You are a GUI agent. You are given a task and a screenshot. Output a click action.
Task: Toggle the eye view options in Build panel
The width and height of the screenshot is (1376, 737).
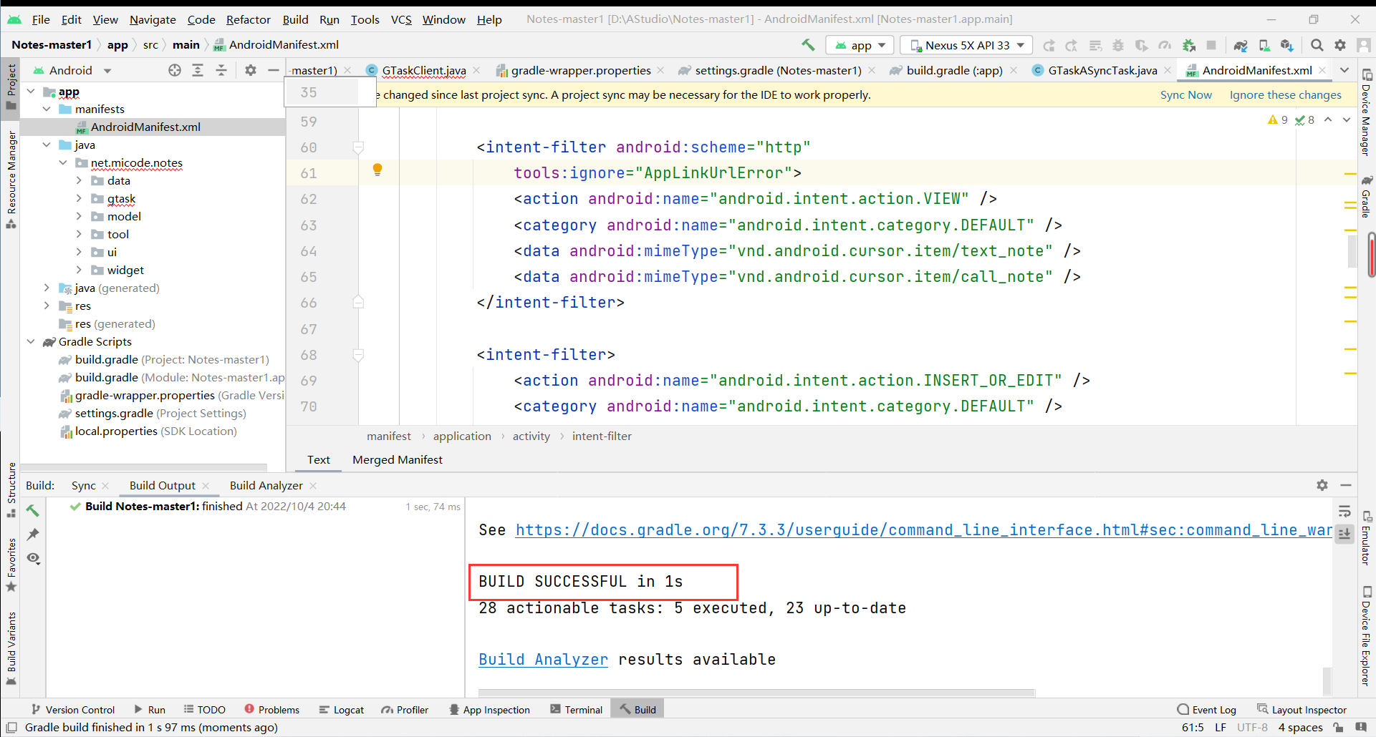coord(33,558)
